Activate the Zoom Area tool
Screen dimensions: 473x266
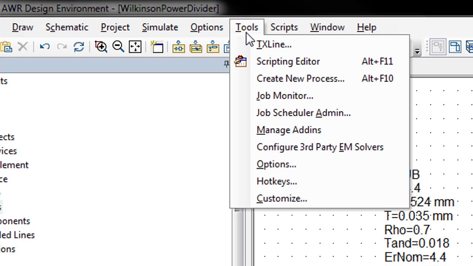tap(101, 47)
